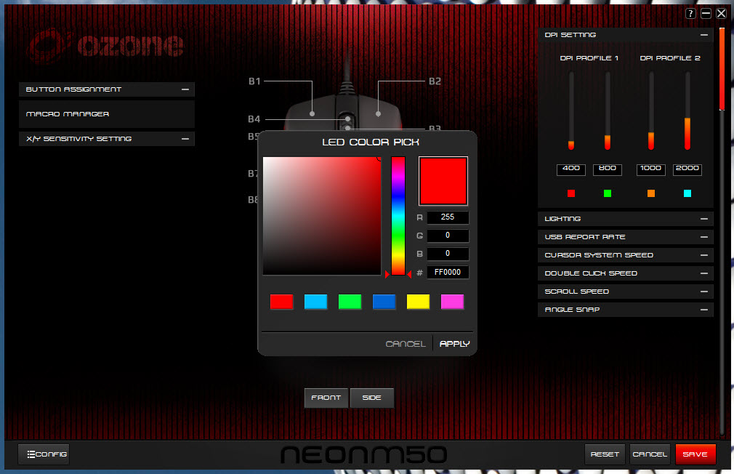The width and height of the screenshot is (734, 474).
Task: Choose the magenta preset swatch
Action: (453, 302)
